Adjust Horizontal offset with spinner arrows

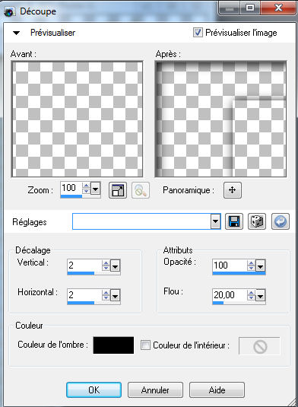tap(106, 295)
